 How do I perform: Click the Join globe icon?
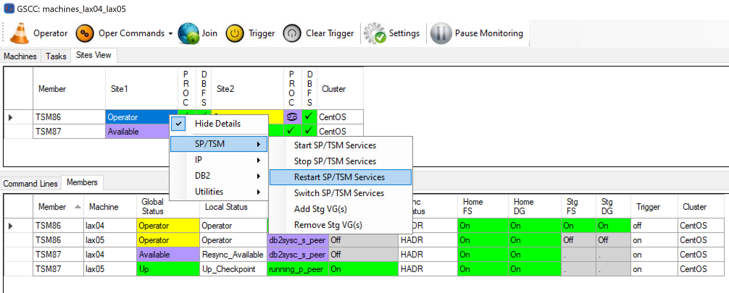(188, 34)
